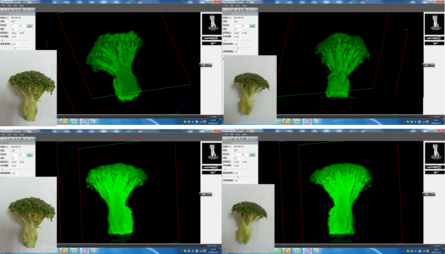
Task: Click the 像素透明度 slider in the top-right window
Action: 238,48
